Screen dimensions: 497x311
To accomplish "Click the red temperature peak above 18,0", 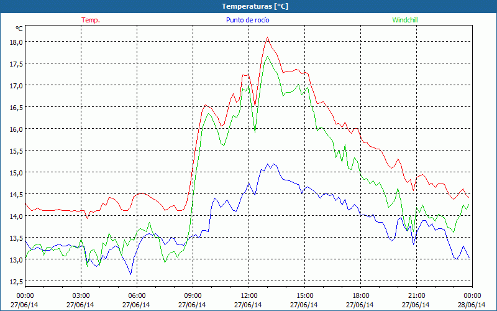I will (267, 37).
